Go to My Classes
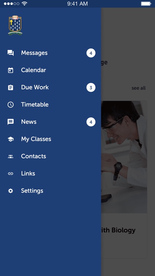This screenshot has height=276, width=155. tap(51, 139)
